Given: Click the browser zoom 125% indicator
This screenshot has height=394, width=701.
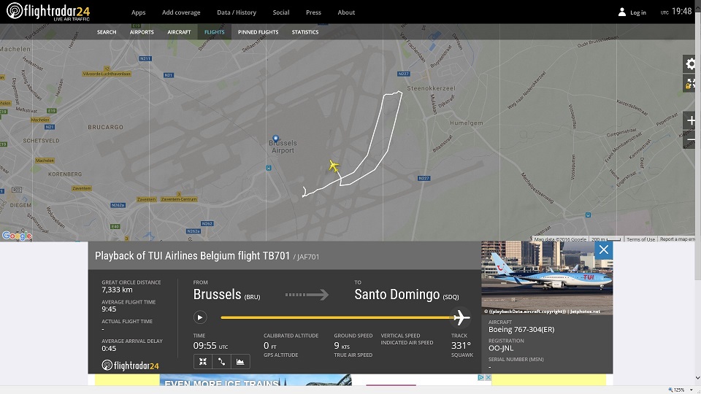Looking at the screenshot, I should [x=680, y=390].
